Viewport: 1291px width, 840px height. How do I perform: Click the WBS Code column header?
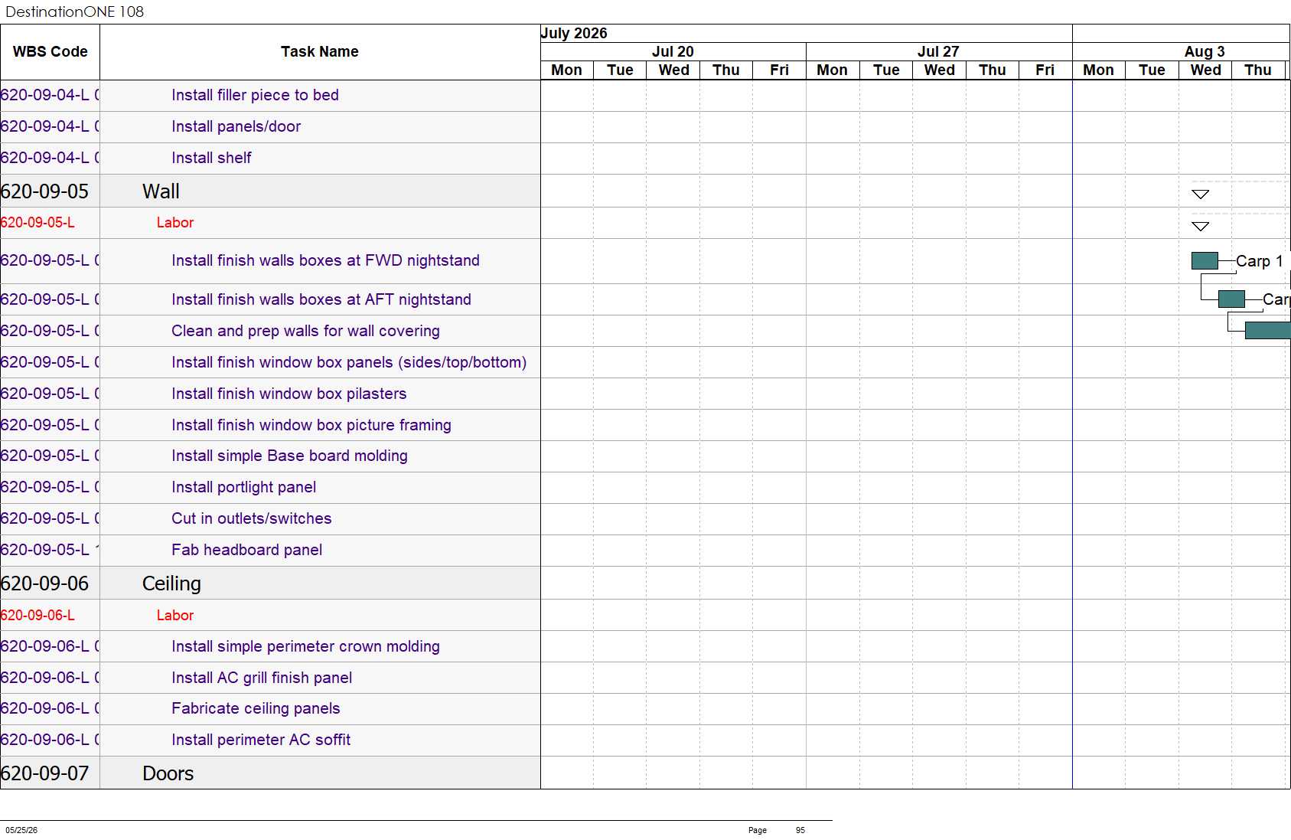(50, 52)
